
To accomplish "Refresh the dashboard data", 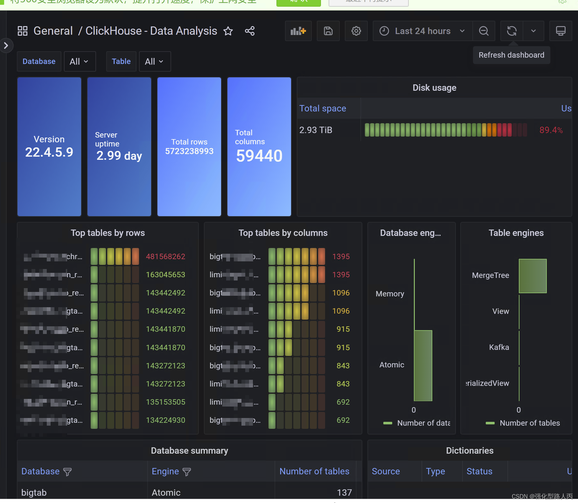I will tap(511, 31).
